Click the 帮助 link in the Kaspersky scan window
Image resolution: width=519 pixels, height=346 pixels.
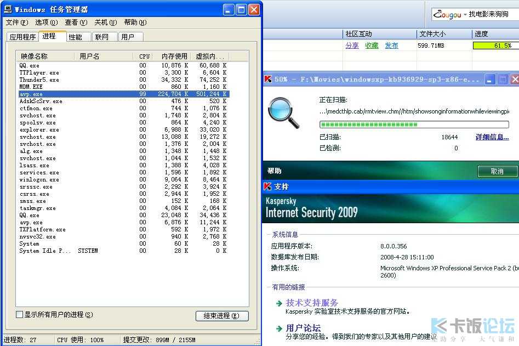pos(275,171)
